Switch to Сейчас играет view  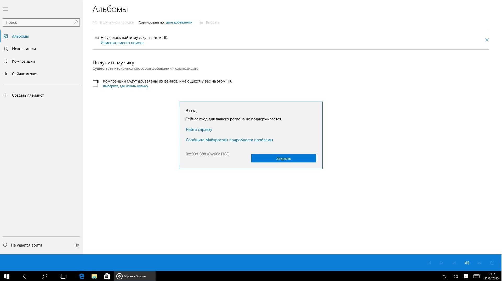click(41, 74)
